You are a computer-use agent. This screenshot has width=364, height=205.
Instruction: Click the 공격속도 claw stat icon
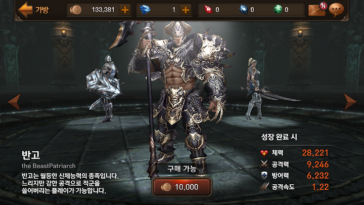(x=264, y=187)
